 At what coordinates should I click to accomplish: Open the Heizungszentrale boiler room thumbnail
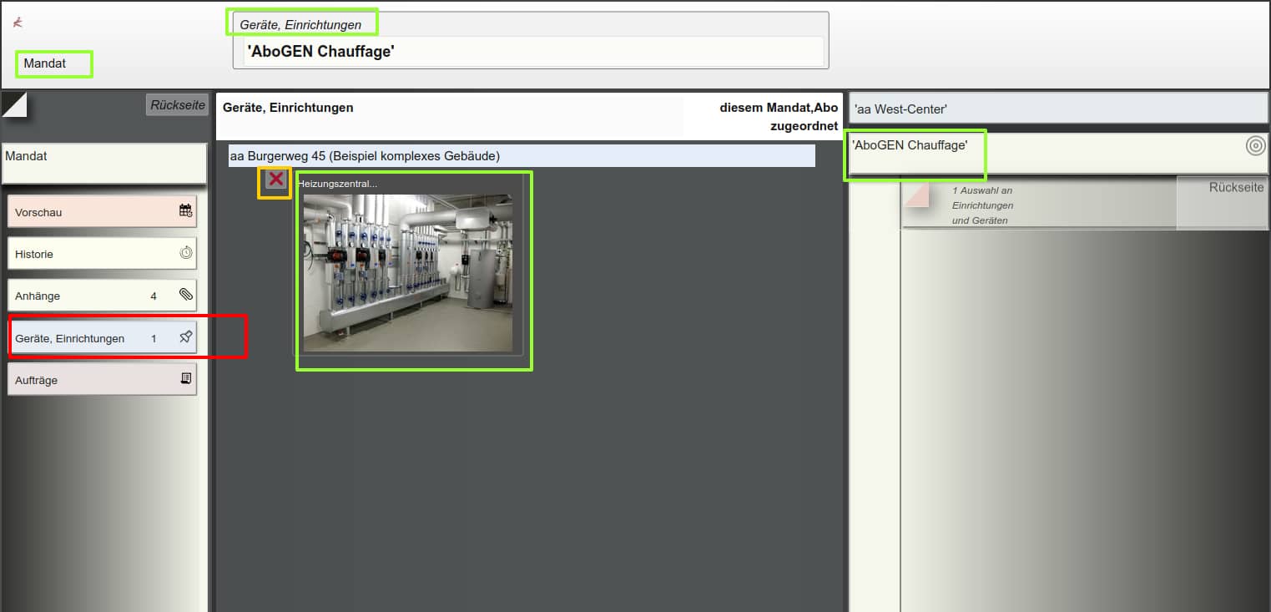pos(408,273)
